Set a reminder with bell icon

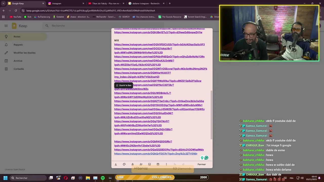[x=133, y=164]
